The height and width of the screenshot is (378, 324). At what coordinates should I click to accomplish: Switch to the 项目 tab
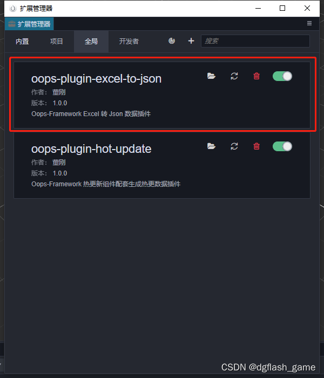(57, 42)
